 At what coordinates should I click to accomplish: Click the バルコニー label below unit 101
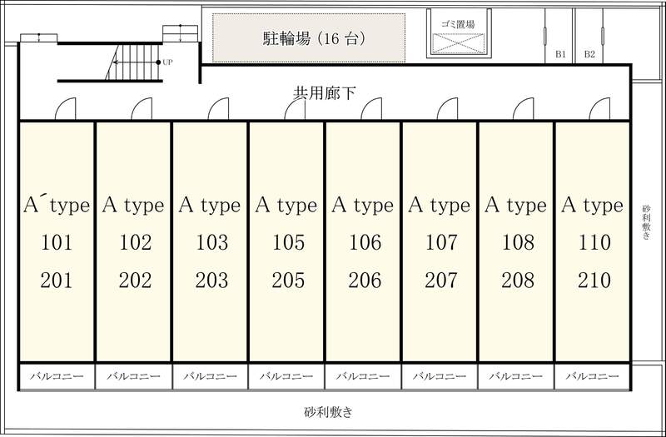pos(57,376)
